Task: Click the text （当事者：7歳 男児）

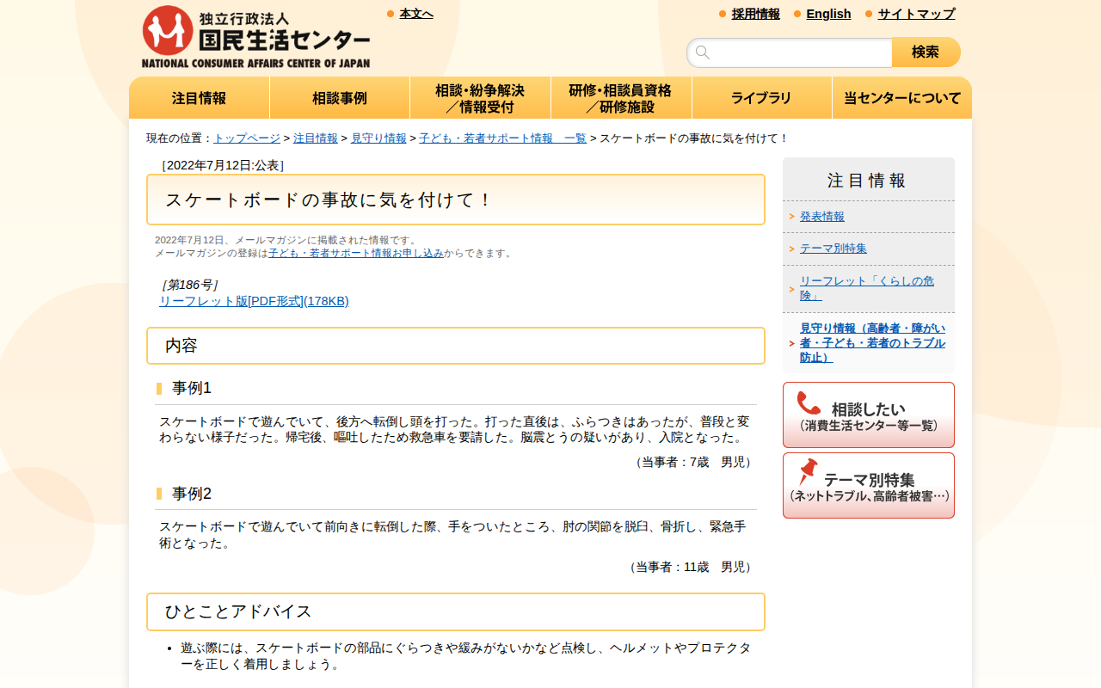Action: [693, 462]
